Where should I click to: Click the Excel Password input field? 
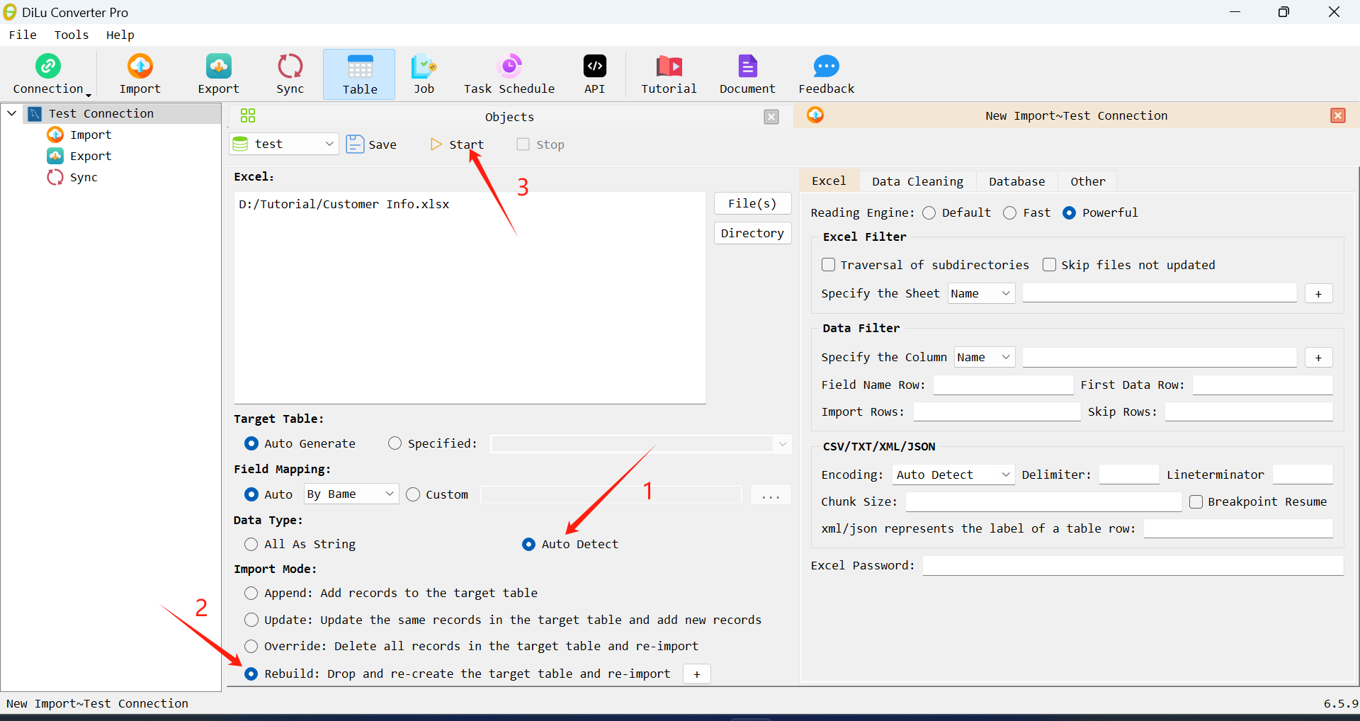(x=1133, y=565)
